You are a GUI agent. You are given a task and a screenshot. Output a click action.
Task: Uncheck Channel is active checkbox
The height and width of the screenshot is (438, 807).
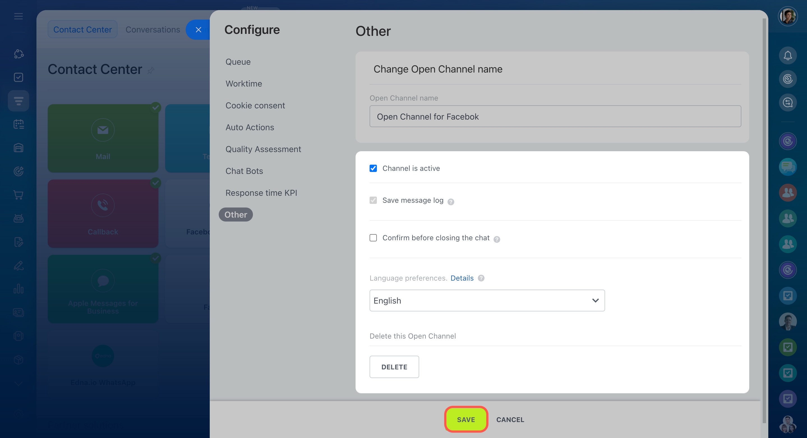coord(373,168)
